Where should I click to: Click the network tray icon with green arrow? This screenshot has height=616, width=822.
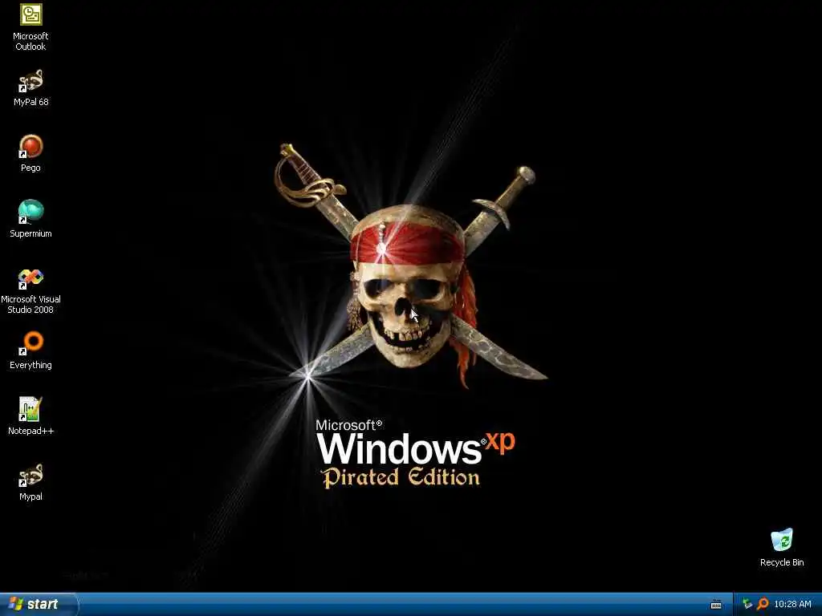pos(747,604)
